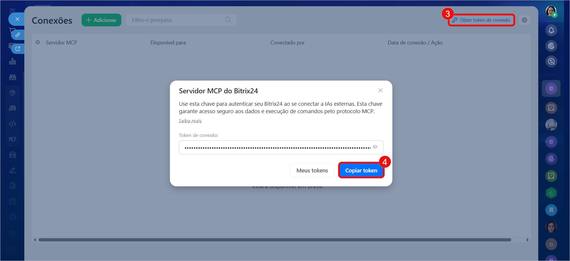The width and height of the screenshot is (570, 261).
Task: Open the Conexões settings gear
Action: [x=524, y=20]
